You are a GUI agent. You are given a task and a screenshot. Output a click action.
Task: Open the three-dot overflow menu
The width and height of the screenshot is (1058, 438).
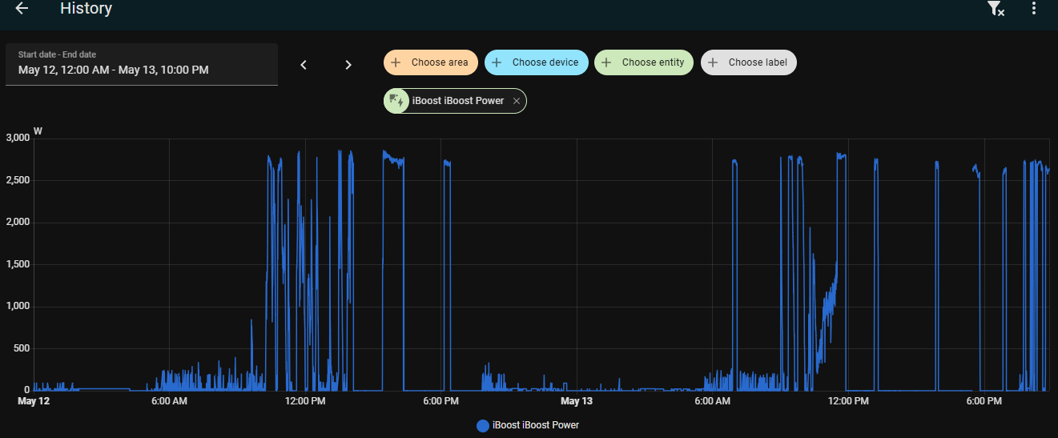tap(1034, 9)
